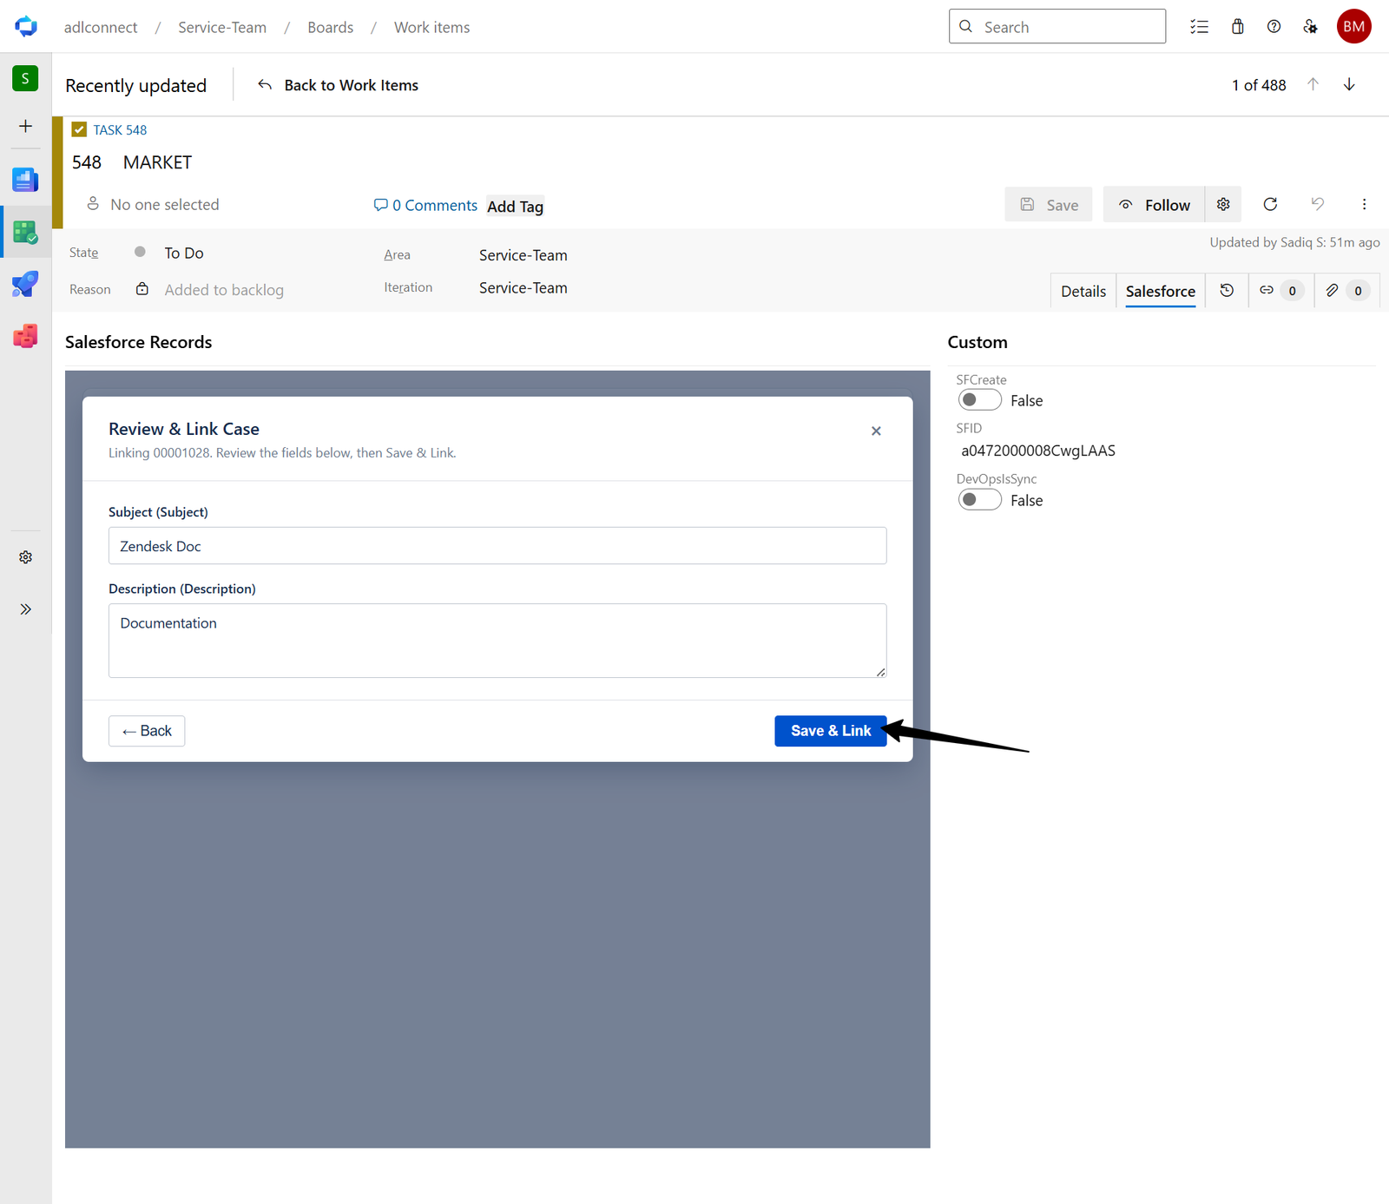This screenshot has height=1204, width=1389.
Task: Click the Recently updated heading
Action: [x=135, y=85]
